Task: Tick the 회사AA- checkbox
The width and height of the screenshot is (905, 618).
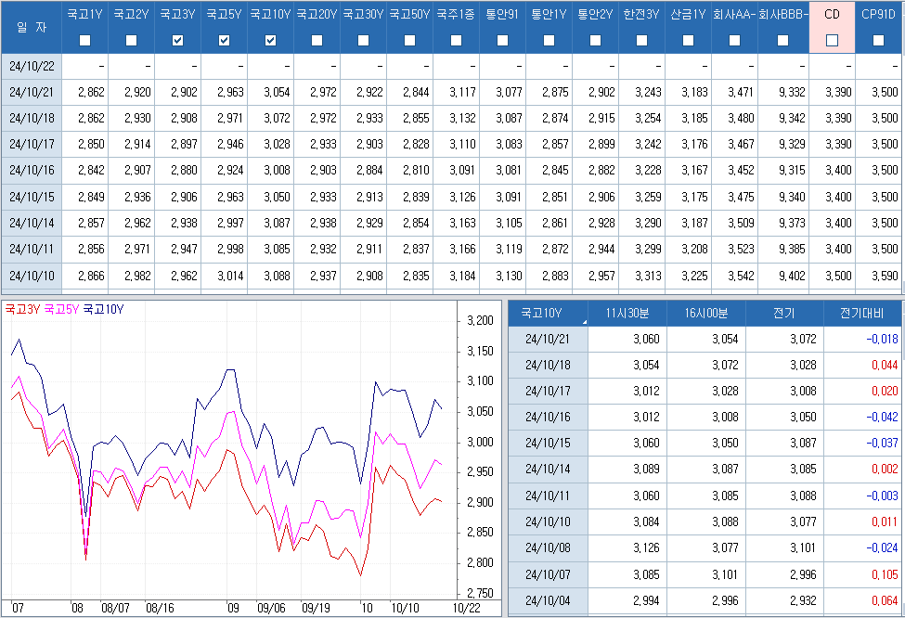Action: pyautogui.click(x=734, y=40)
